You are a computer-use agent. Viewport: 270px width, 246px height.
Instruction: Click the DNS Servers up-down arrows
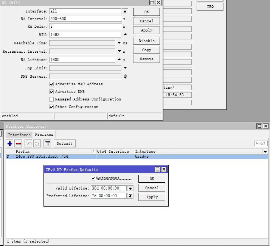pos(125,77)
